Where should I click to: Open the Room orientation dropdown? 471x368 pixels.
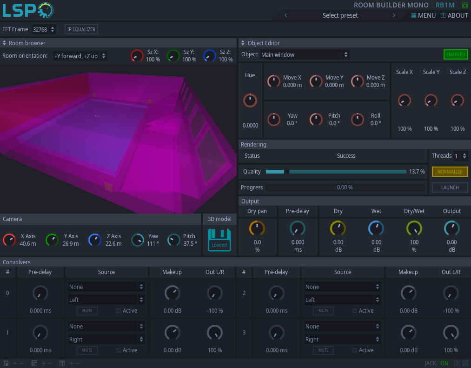(80, 56)
